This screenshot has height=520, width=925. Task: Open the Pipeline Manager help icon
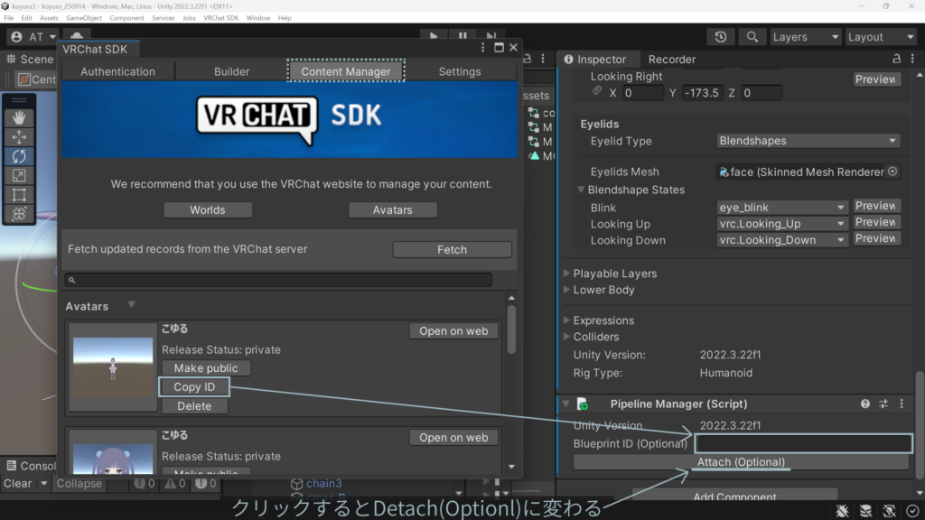(864, 404)
